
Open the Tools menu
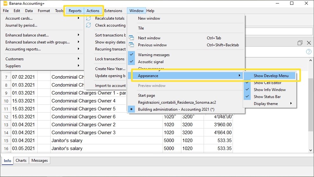(59, 11)
